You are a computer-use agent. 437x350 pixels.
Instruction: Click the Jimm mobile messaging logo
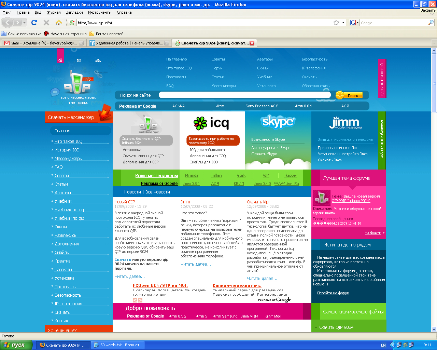[x=346, y=123]
